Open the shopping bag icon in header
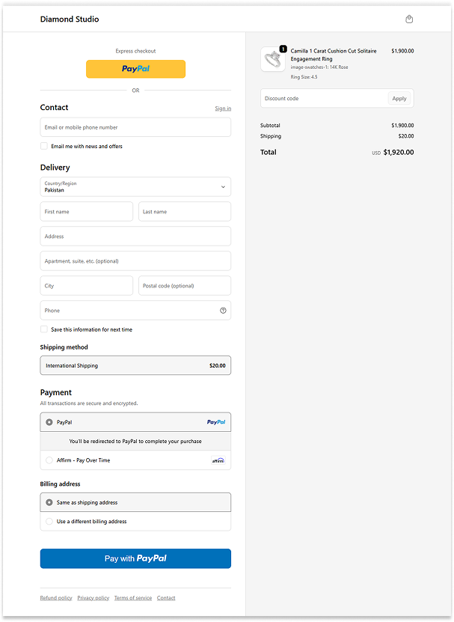Viewport: 454px width, 622px height. pos(409,19)
